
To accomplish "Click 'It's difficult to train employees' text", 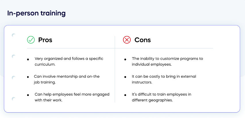I will point(161,97).
